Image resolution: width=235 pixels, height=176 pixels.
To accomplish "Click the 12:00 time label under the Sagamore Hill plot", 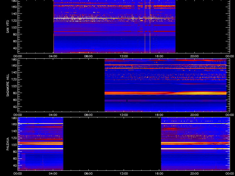I will click(x=124, y=115).
